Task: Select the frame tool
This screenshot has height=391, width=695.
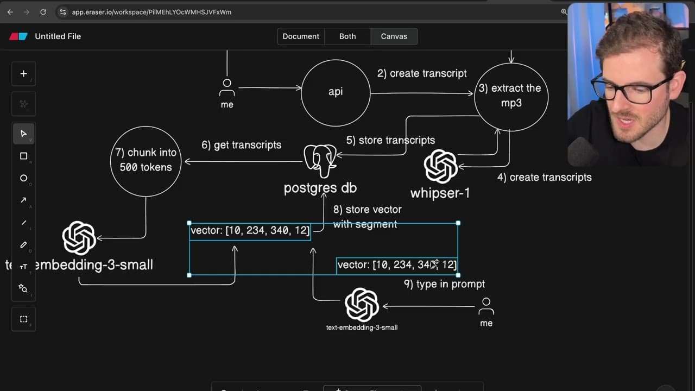Action: pos(23,319)
